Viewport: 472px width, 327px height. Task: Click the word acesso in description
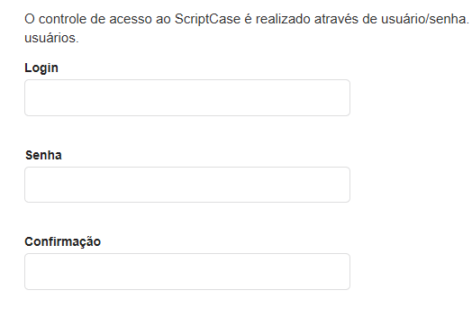click(131, 19)
